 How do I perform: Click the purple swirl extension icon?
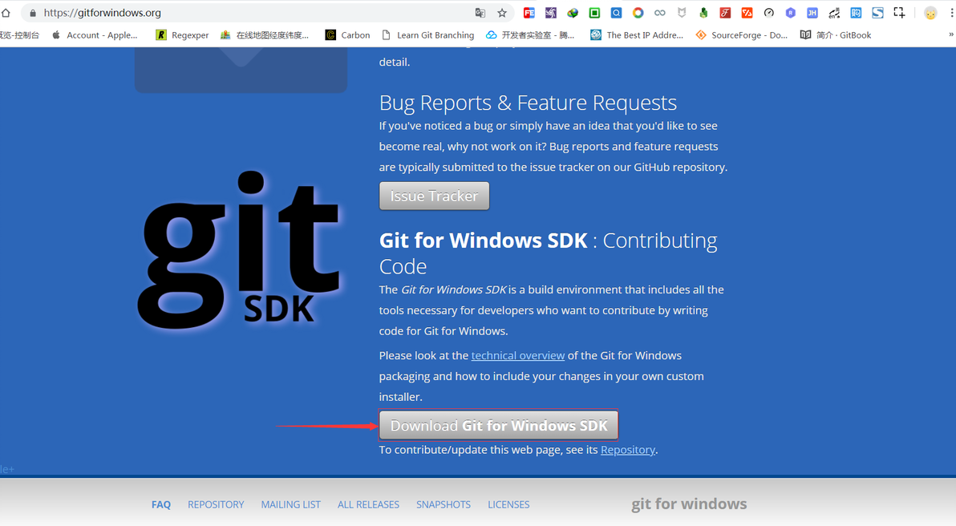point(550,13)
